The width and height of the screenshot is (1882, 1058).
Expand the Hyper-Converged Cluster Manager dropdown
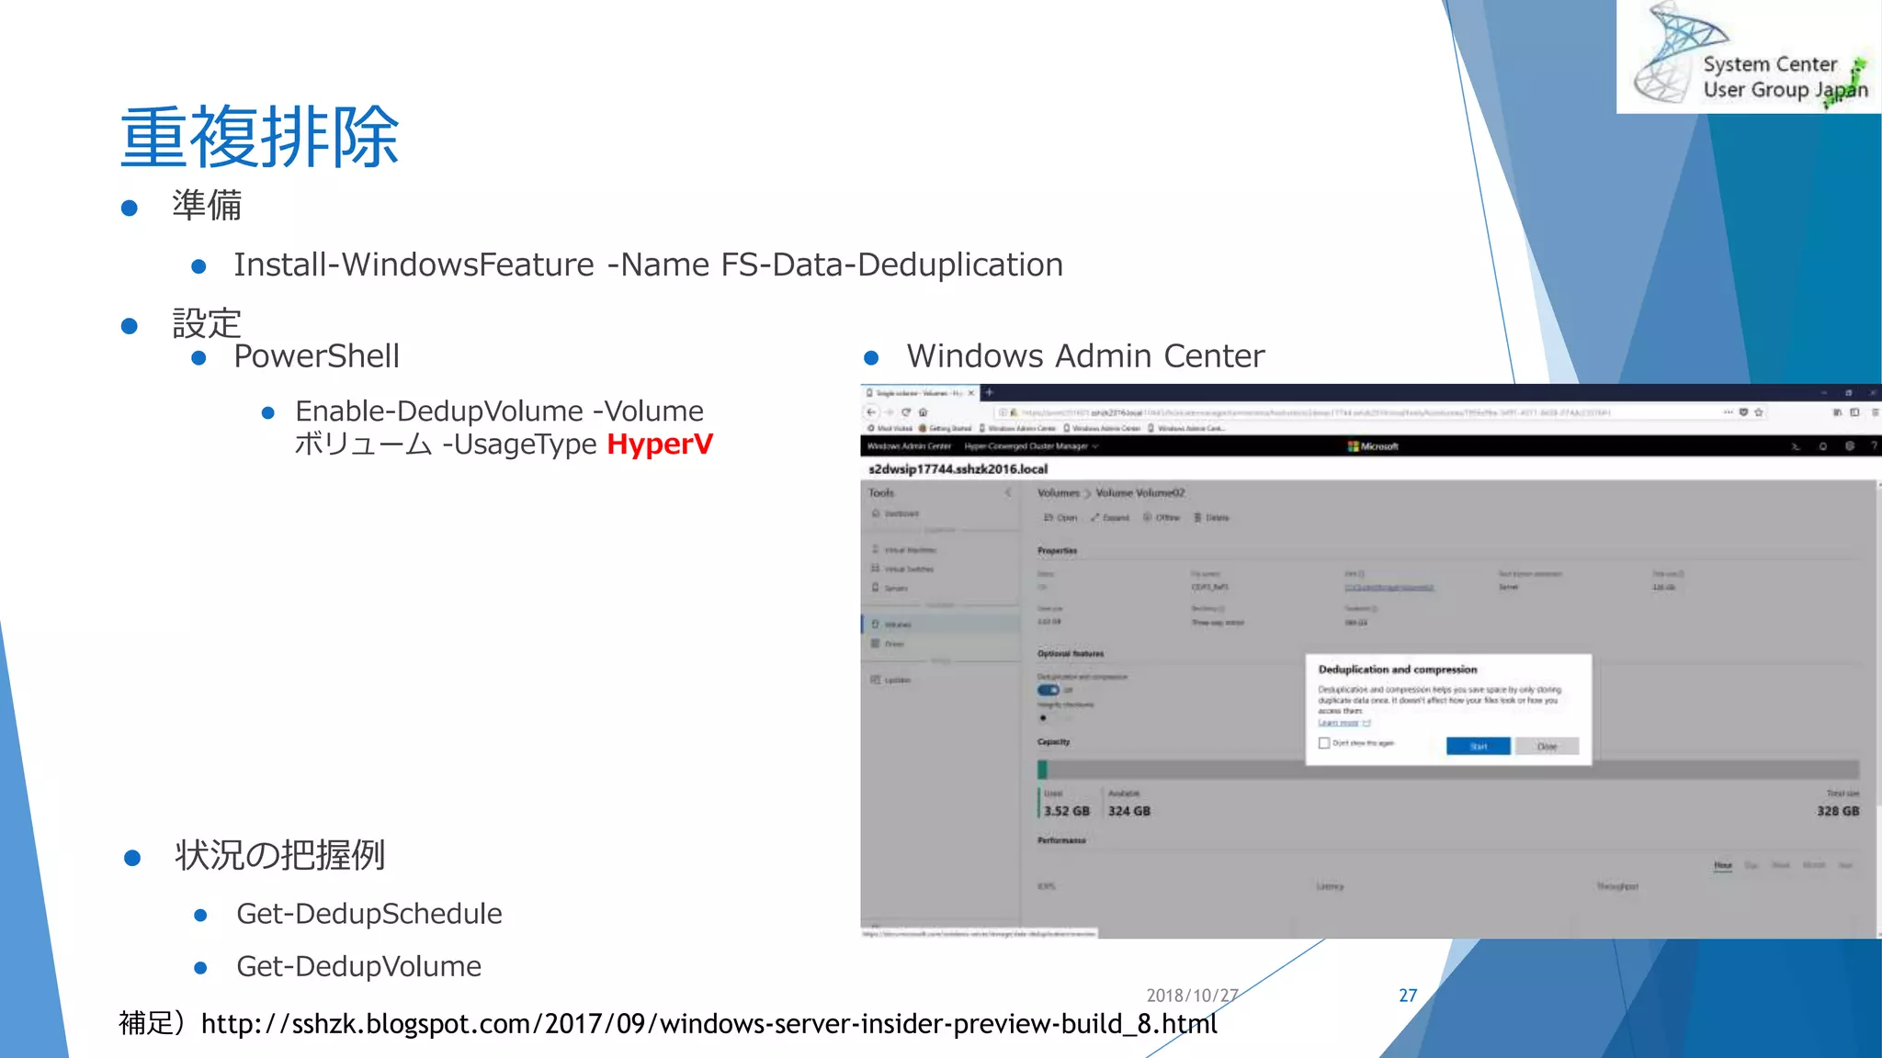pos(1031,446)
